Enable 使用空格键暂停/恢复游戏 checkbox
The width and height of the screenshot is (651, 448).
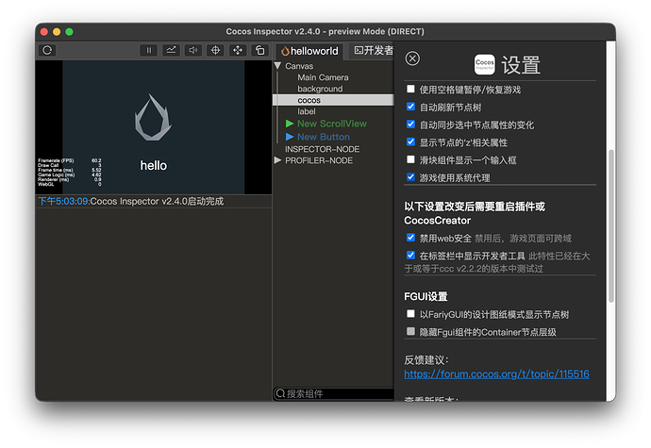point(410,89)
